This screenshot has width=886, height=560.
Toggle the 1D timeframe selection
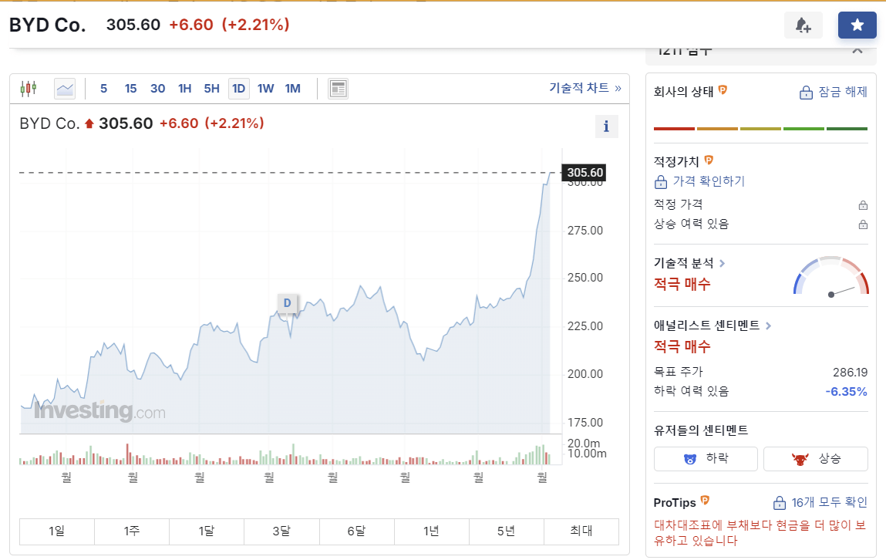(238, 88)
